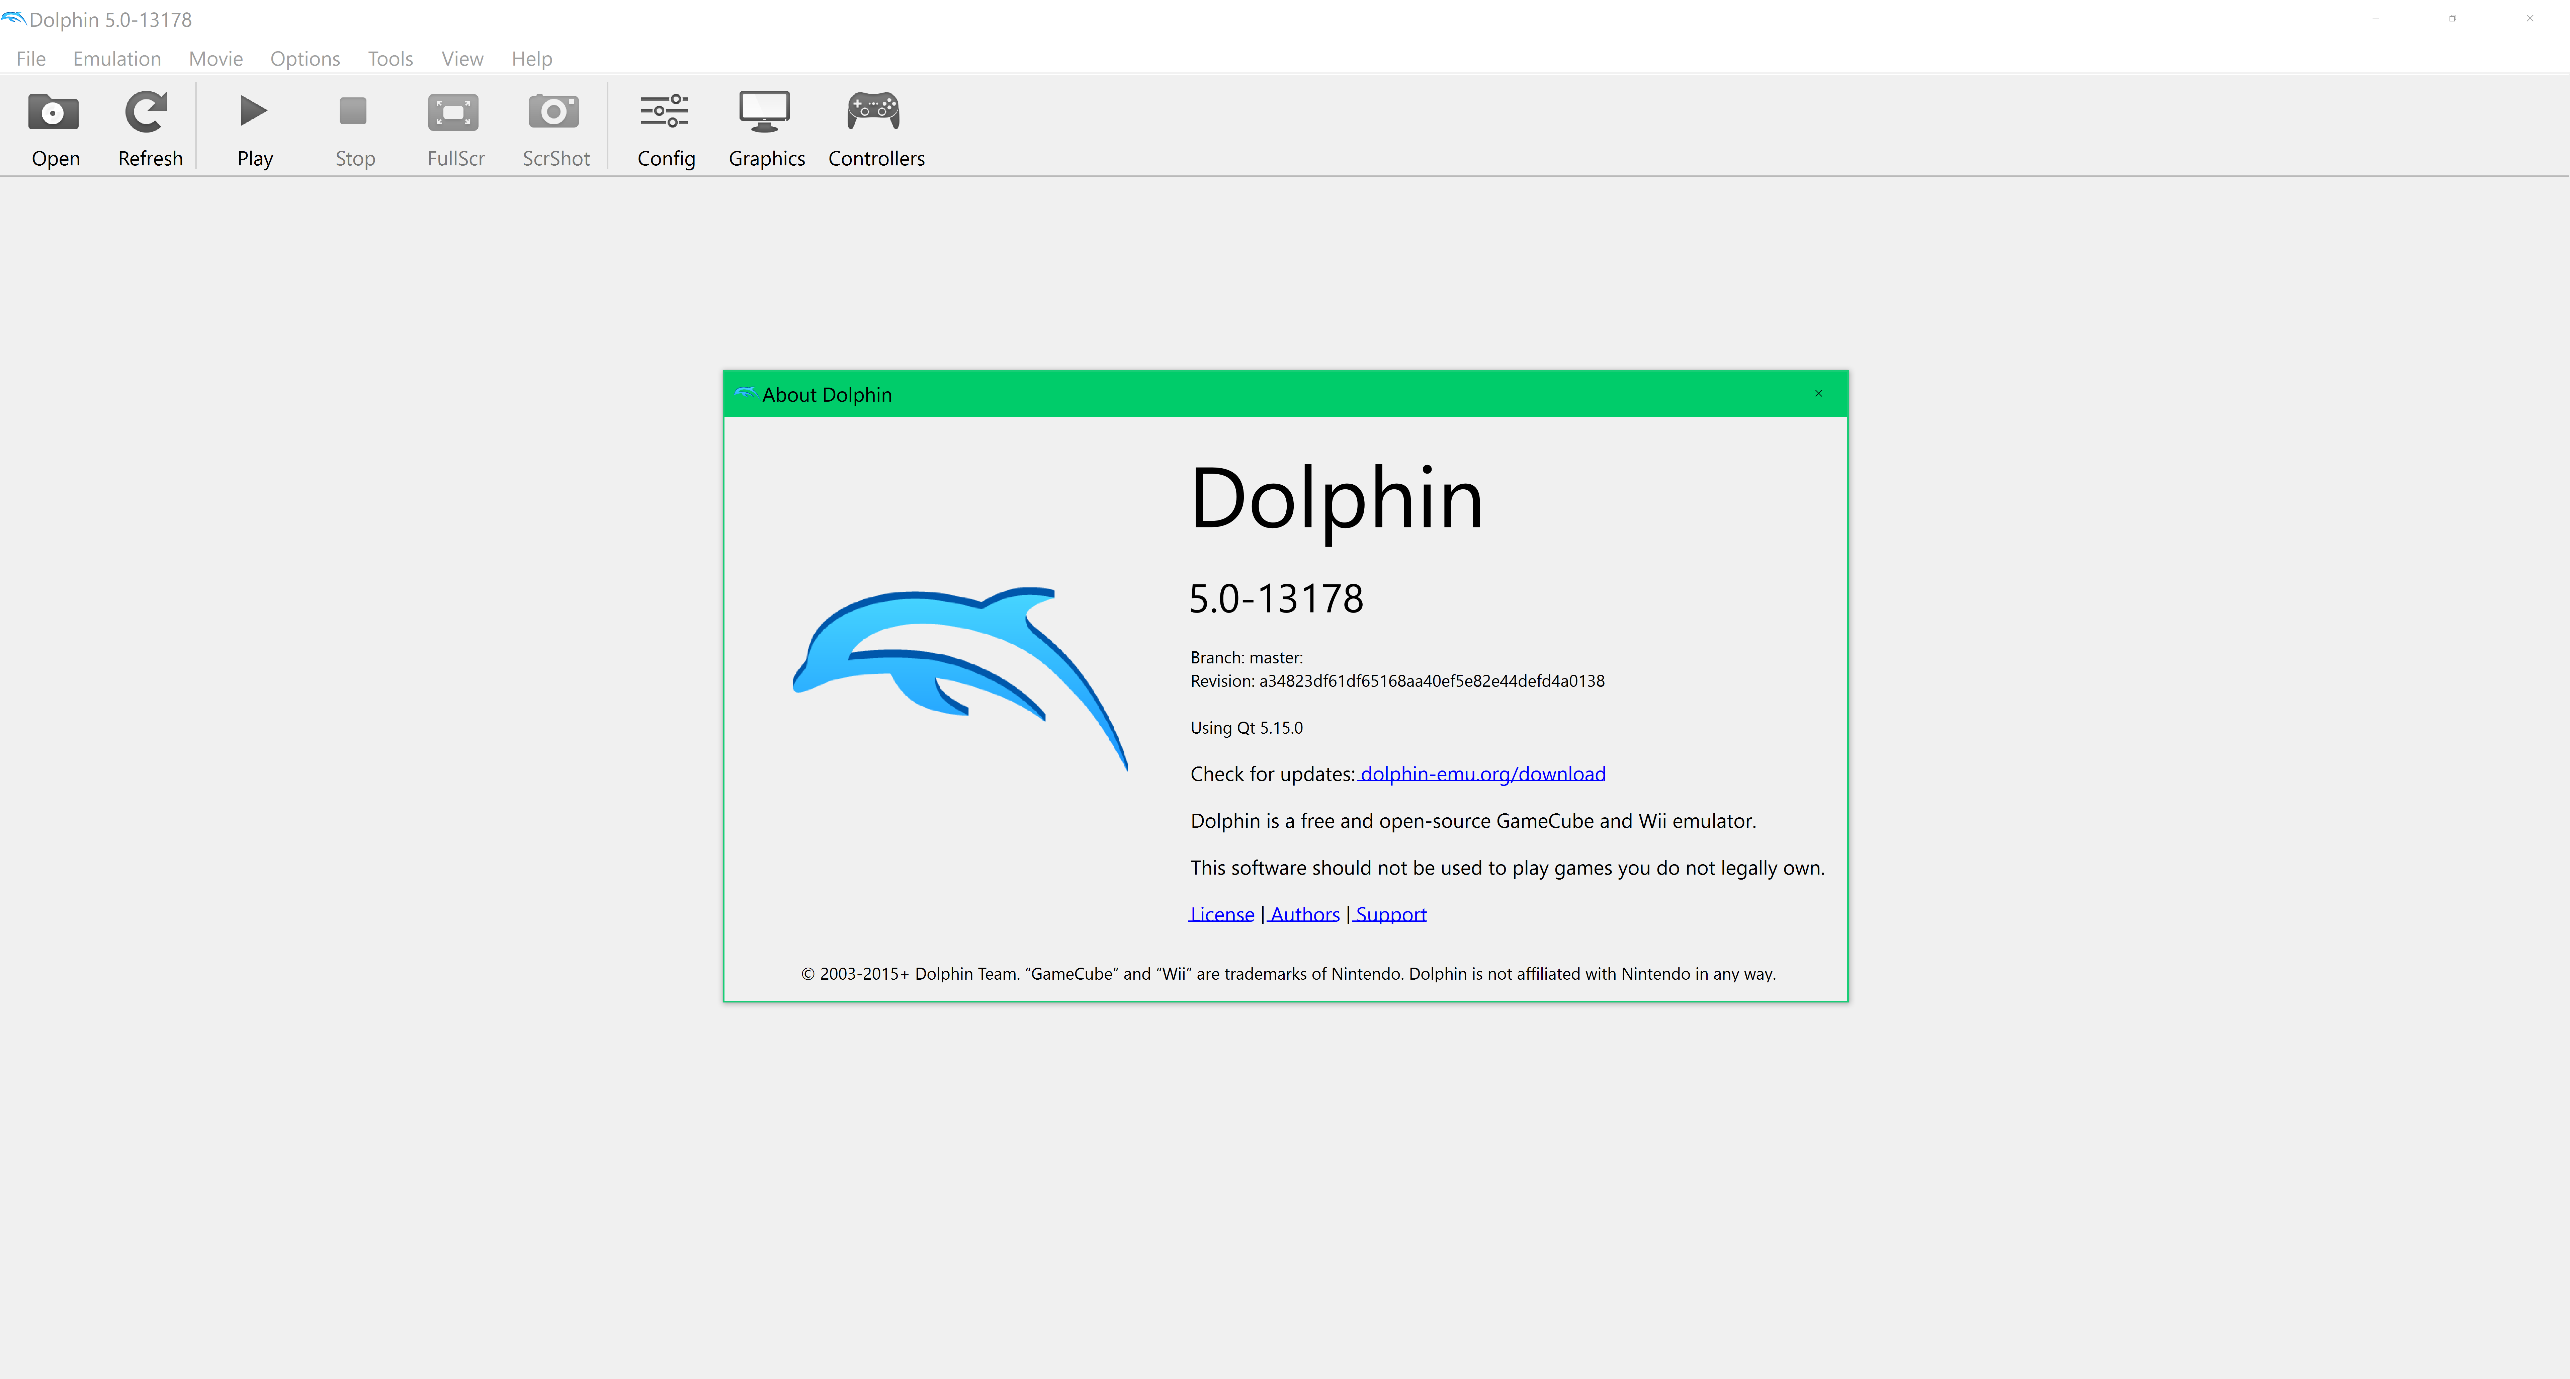Screen dimensions: 2570x1379
Task: Click the Authors hyperlink
Action: pyautogui.click(x=1302, y=913)
